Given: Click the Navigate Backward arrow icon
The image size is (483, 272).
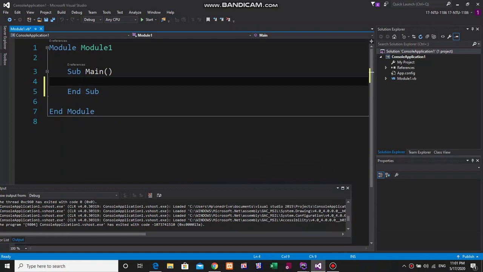Looking at the screenshot, I should pos(9,20).
